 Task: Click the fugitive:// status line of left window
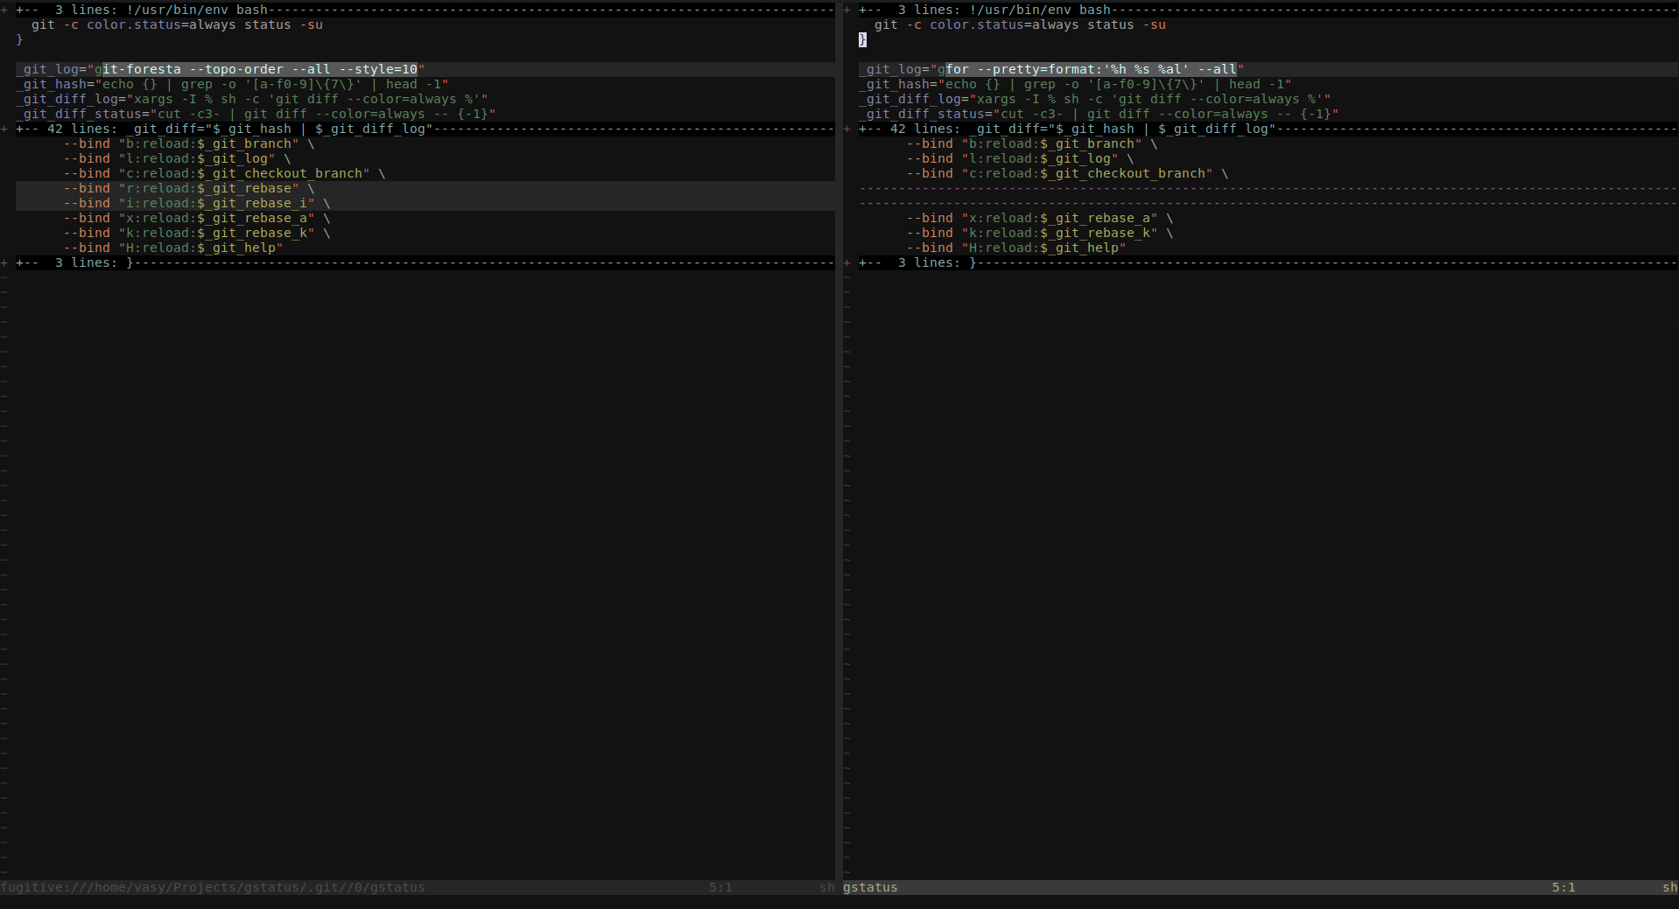click(418, 887)
